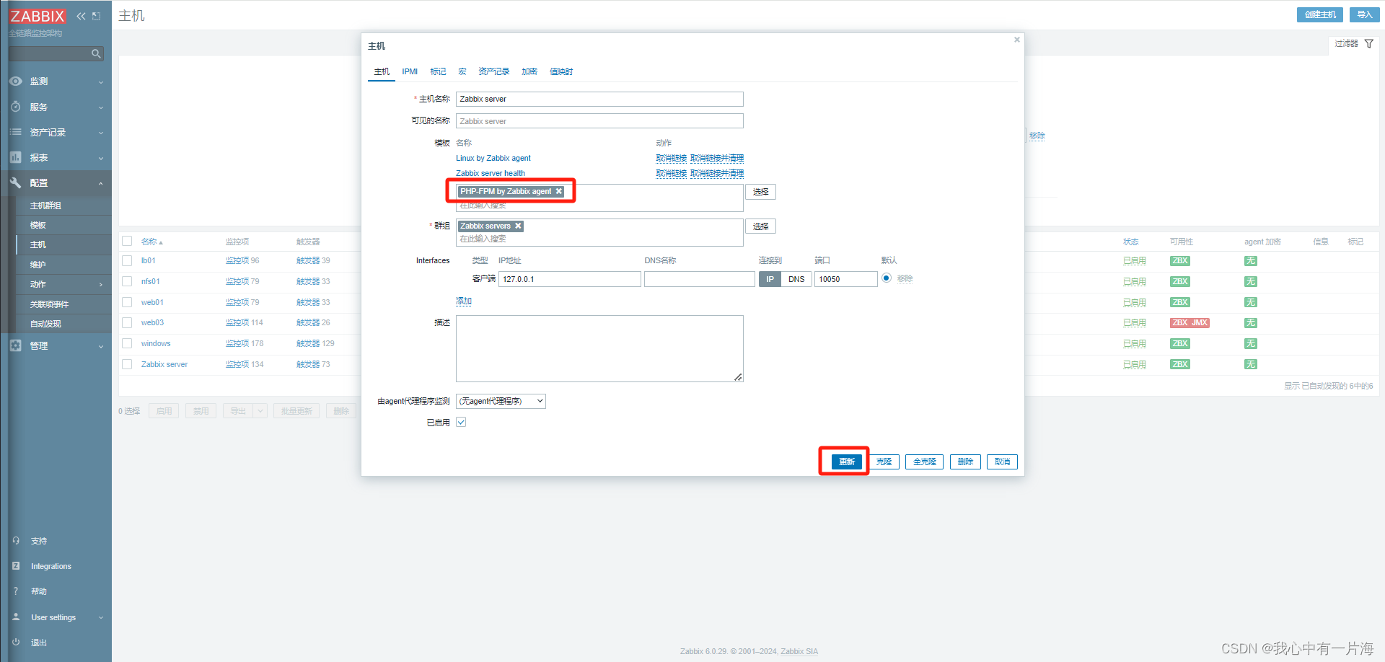Tick the checkbox for host windows
Screen dimensions: 1385x662
127,343
